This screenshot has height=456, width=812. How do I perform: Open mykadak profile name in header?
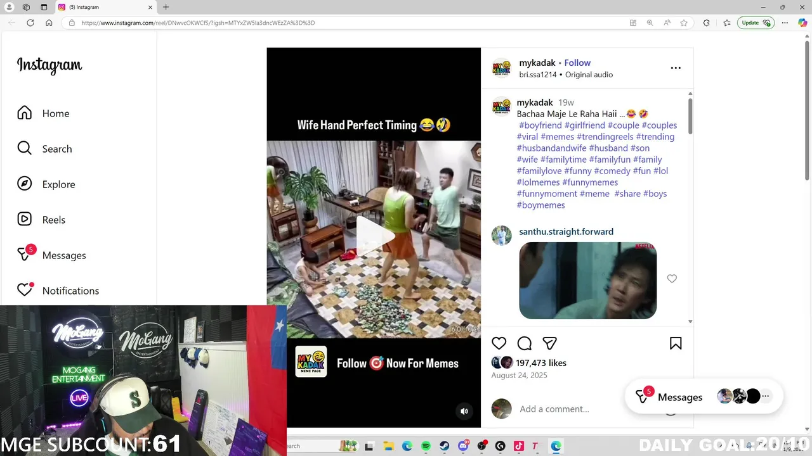537,63
